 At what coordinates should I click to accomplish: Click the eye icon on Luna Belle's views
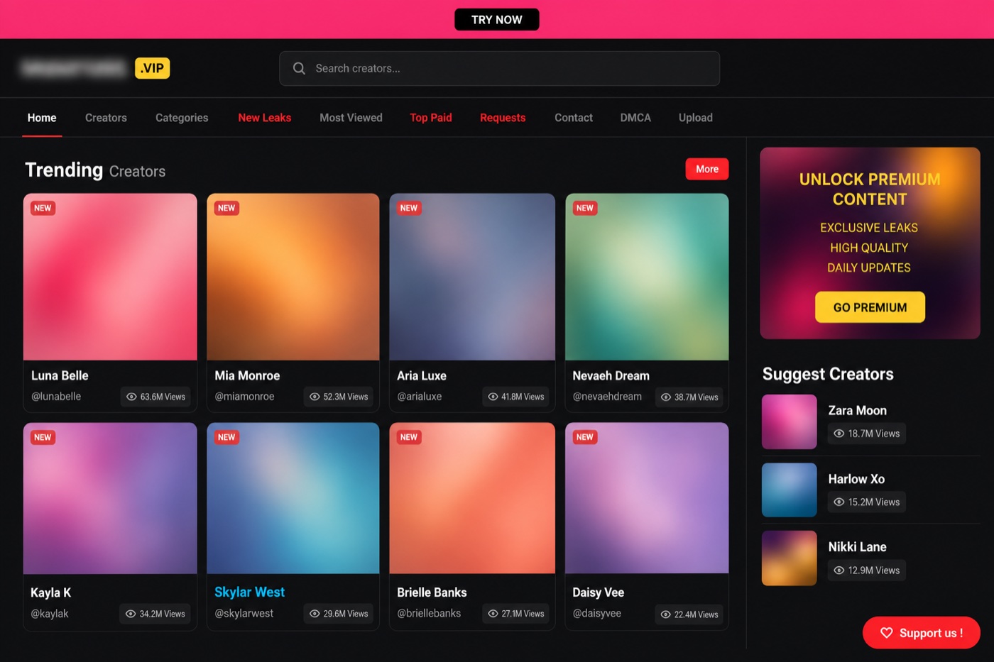(x=131, y=397)
